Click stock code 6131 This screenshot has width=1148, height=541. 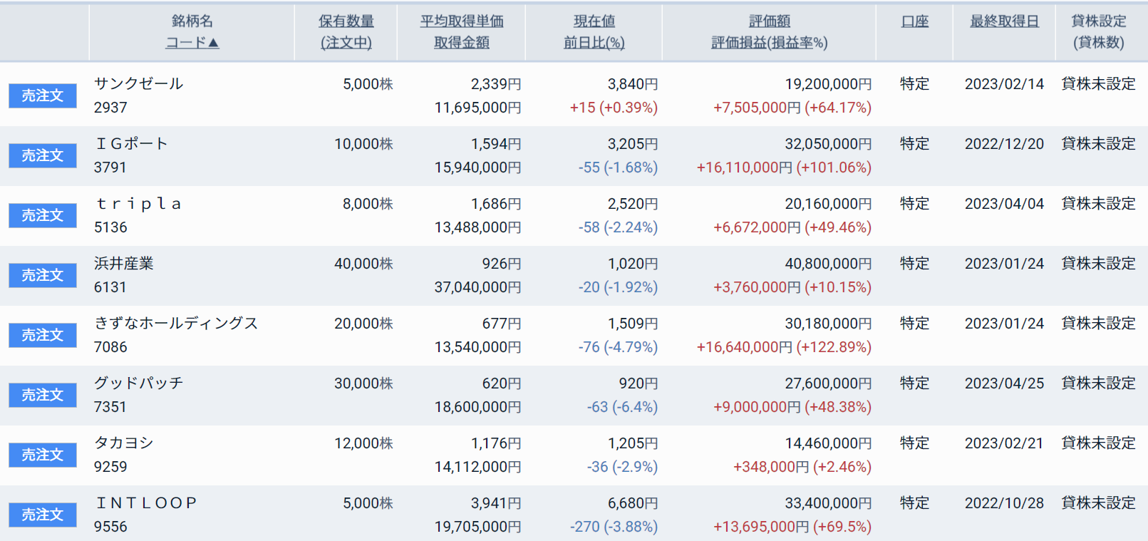coord(110,287)
